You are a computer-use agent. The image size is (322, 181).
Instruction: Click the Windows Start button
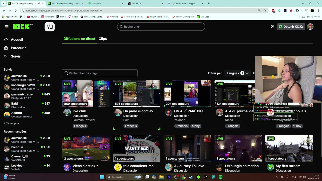coord(102,177)
